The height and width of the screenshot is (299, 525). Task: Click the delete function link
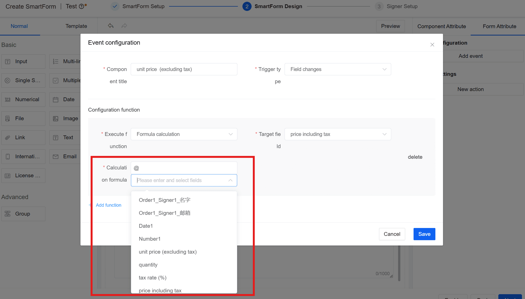coord(415,157)
